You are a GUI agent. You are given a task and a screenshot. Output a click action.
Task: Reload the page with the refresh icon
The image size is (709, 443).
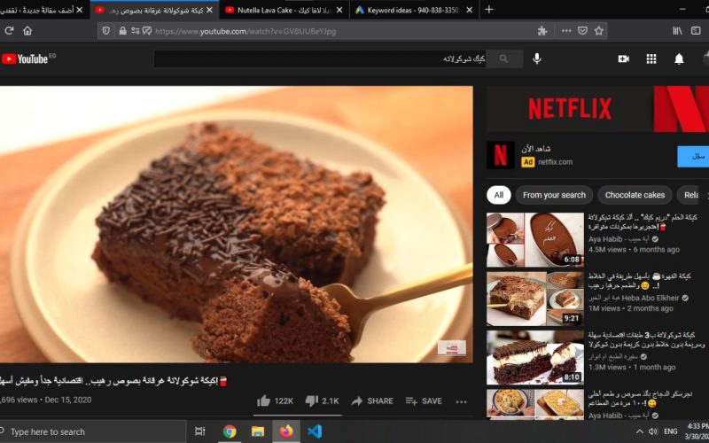pos(9,31)
